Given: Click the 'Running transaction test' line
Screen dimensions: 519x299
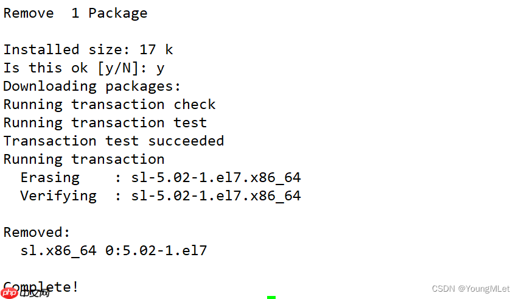Looking at the screenshot, I should 105,122.
